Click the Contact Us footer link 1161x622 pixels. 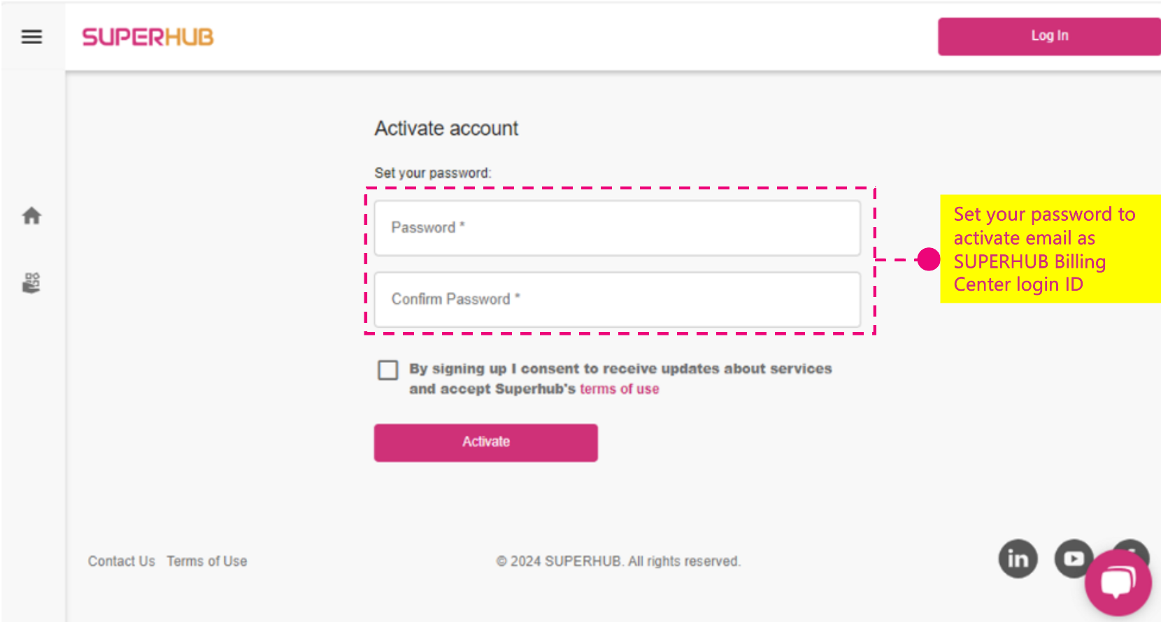121,560
